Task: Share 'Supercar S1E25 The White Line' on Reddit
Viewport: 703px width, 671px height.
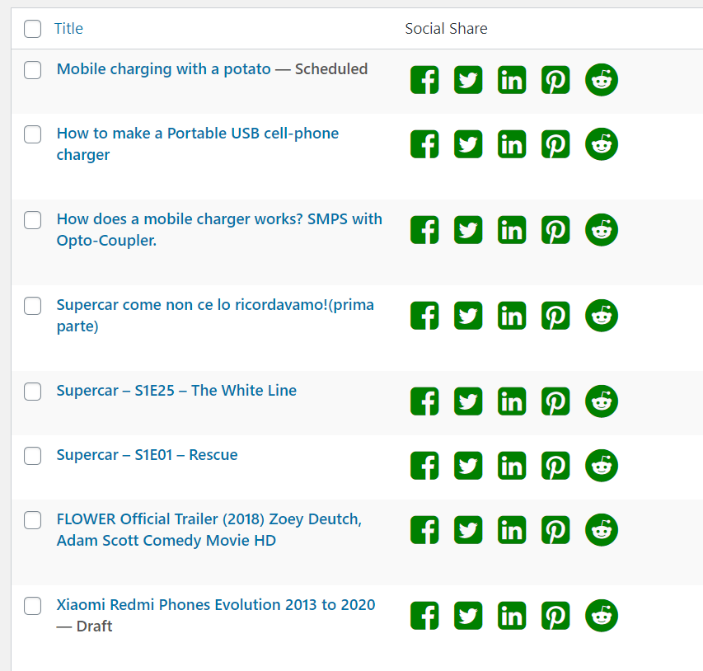Action: (602, 401)
